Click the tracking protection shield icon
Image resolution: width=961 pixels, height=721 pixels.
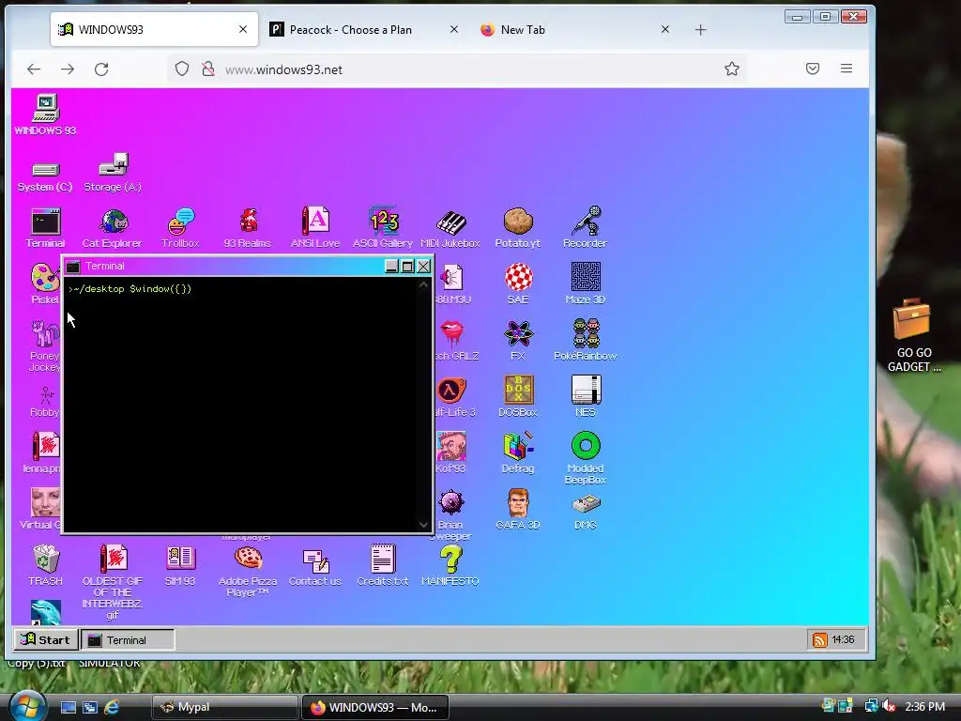coord(182,69)
